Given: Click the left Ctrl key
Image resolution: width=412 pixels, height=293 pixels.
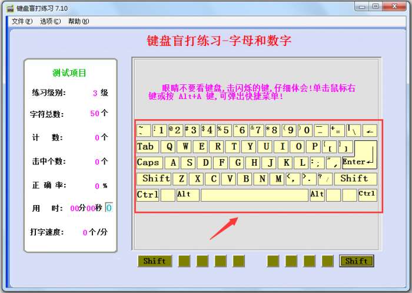Looking at the screenshot, I should 147,195.
